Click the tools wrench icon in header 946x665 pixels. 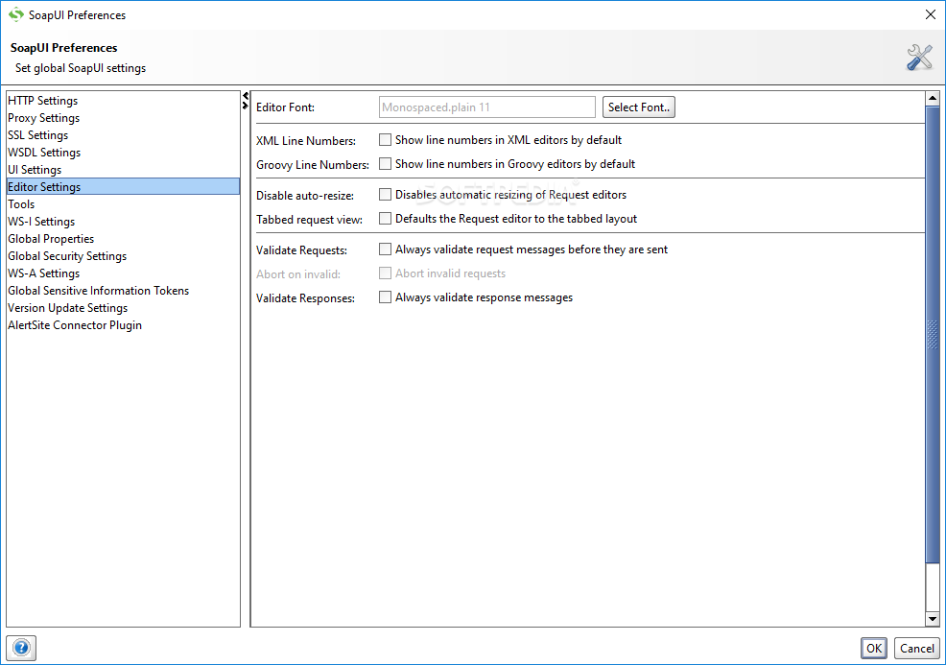[919, 58]
